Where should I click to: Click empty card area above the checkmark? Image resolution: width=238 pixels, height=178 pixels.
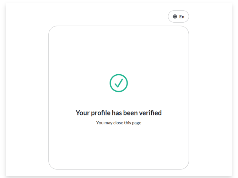119,50
